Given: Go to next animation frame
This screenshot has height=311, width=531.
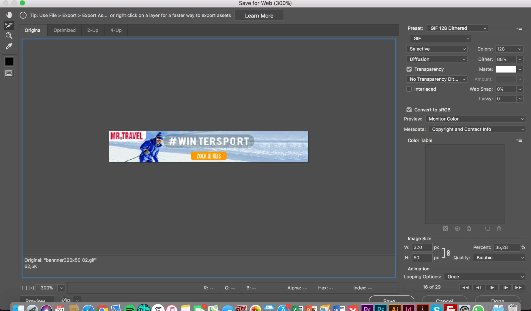Looking at the screenshot, I should 505,287.
